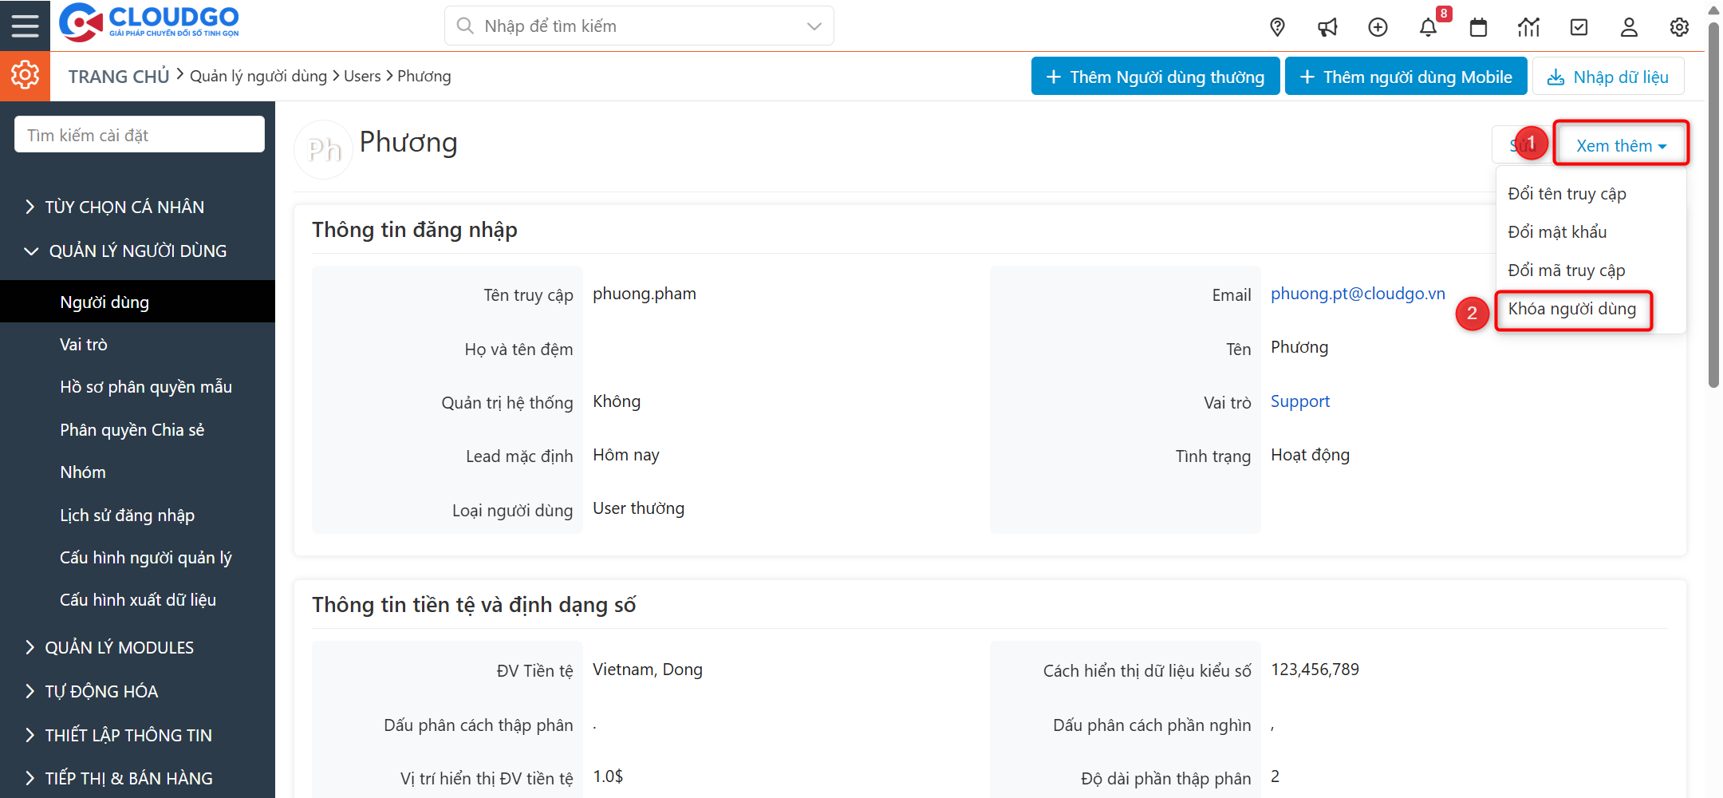The height and width of the screenshot is (798, 1723).
Task: Open the tasks checklist icon
Action: [x=1579, y=27]
